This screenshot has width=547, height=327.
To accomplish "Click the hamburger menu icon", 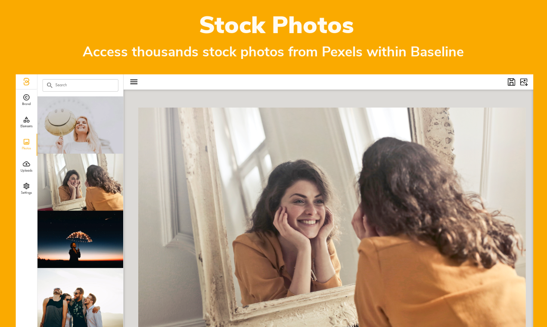I will [x=134, y=82].
